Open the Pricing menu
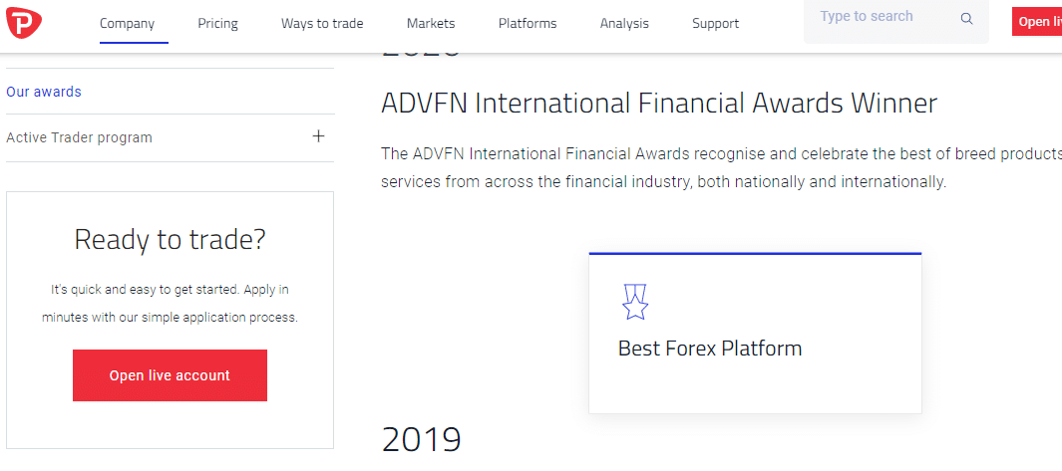Image resolution: width=1062 pixels, height=471 pixels. tap(217, 23)
